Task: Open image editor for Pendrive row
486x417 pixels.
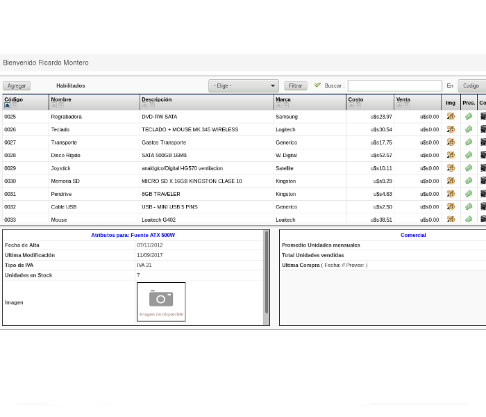Action: tap(451, 194)
